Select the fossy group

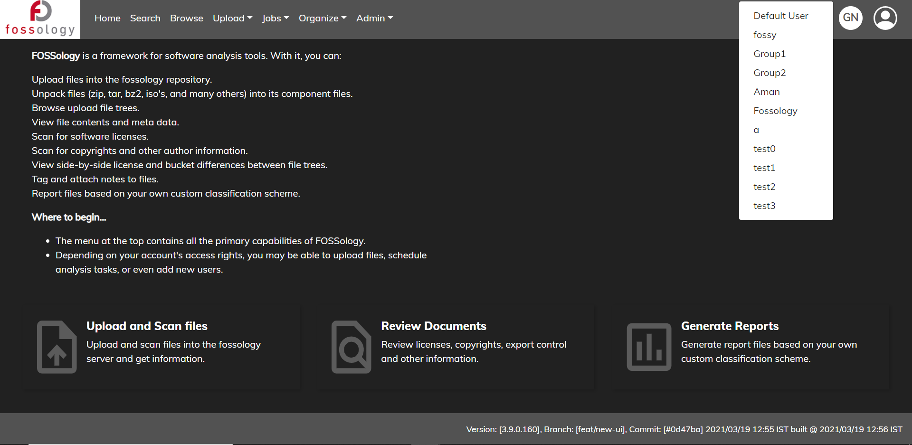pos(786,35)
